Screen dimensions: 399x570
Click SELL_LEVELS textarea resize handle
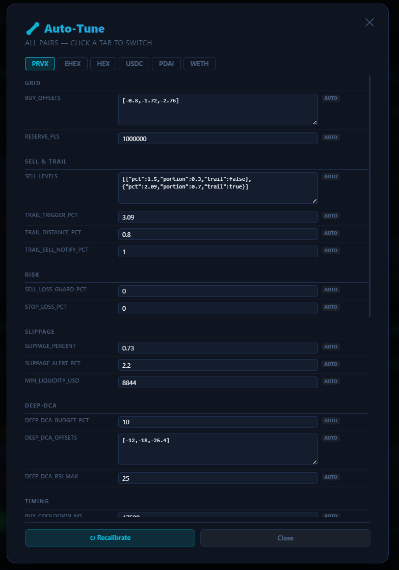[x=314, y=201]
